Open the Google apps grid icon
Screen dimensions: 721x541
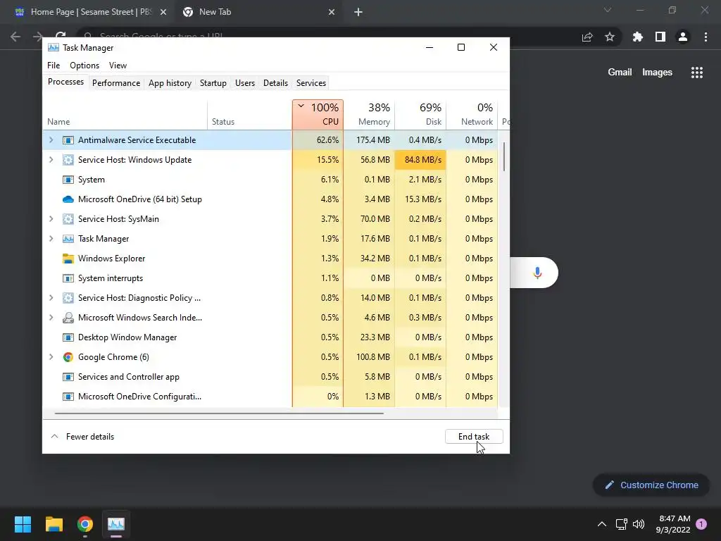[x=696, y=73]
